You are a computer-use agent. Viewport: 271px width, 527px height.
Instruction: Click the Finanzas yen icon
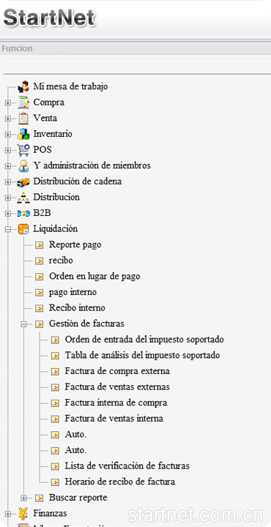(23, 514)
